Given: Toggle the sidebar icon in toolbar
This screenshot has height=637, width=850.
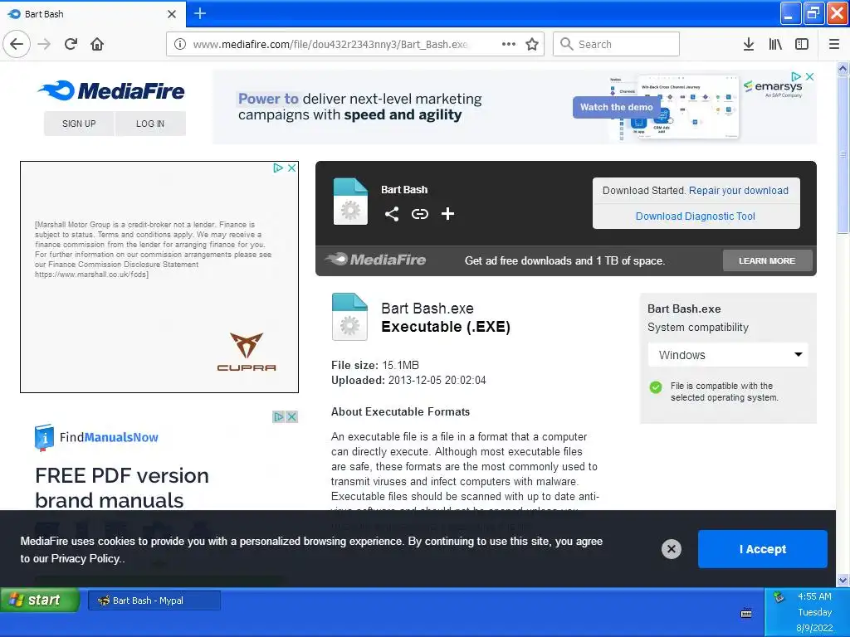Looking at the screenshot, I should click(x=802, y=44).
